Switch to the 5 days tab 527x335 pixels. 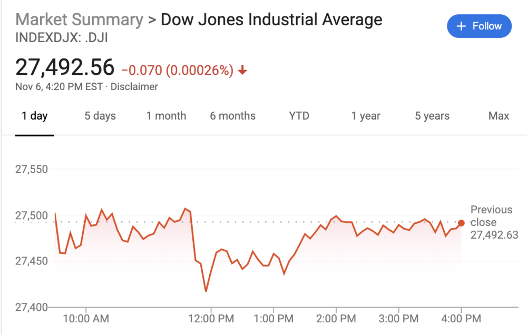pos(100,116)
